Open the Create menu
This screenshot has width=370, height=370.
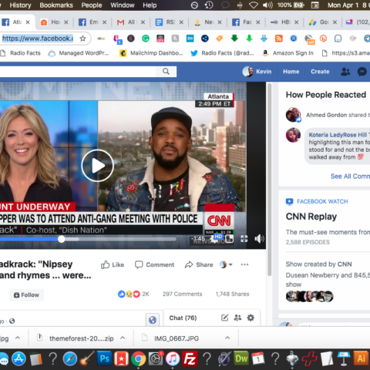[x=320, y=72]
